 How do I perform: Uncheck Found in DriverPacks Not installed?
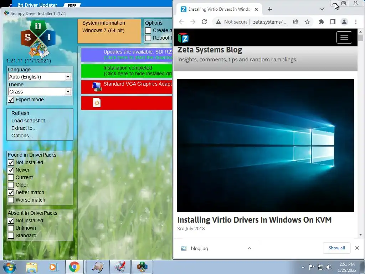pyautogui.click(x=11, y=162)
